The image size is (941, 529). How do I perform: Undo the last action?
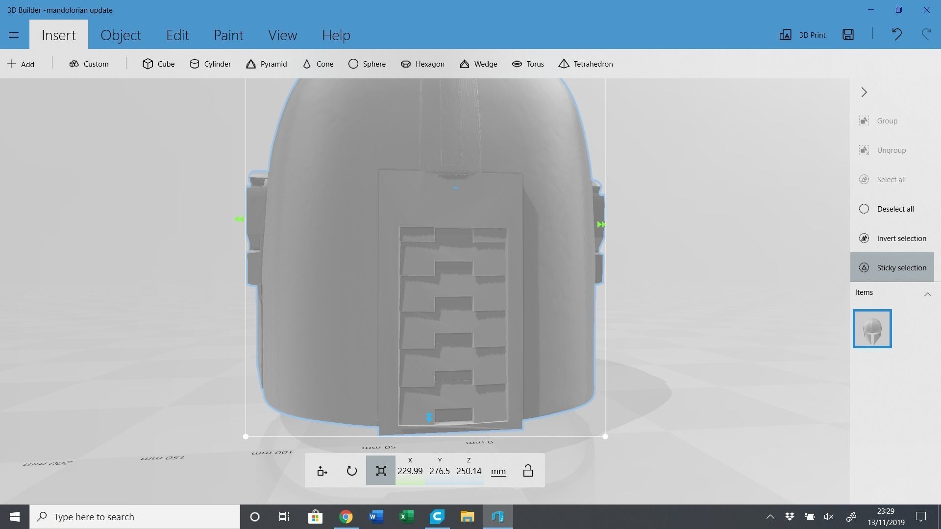896,34
